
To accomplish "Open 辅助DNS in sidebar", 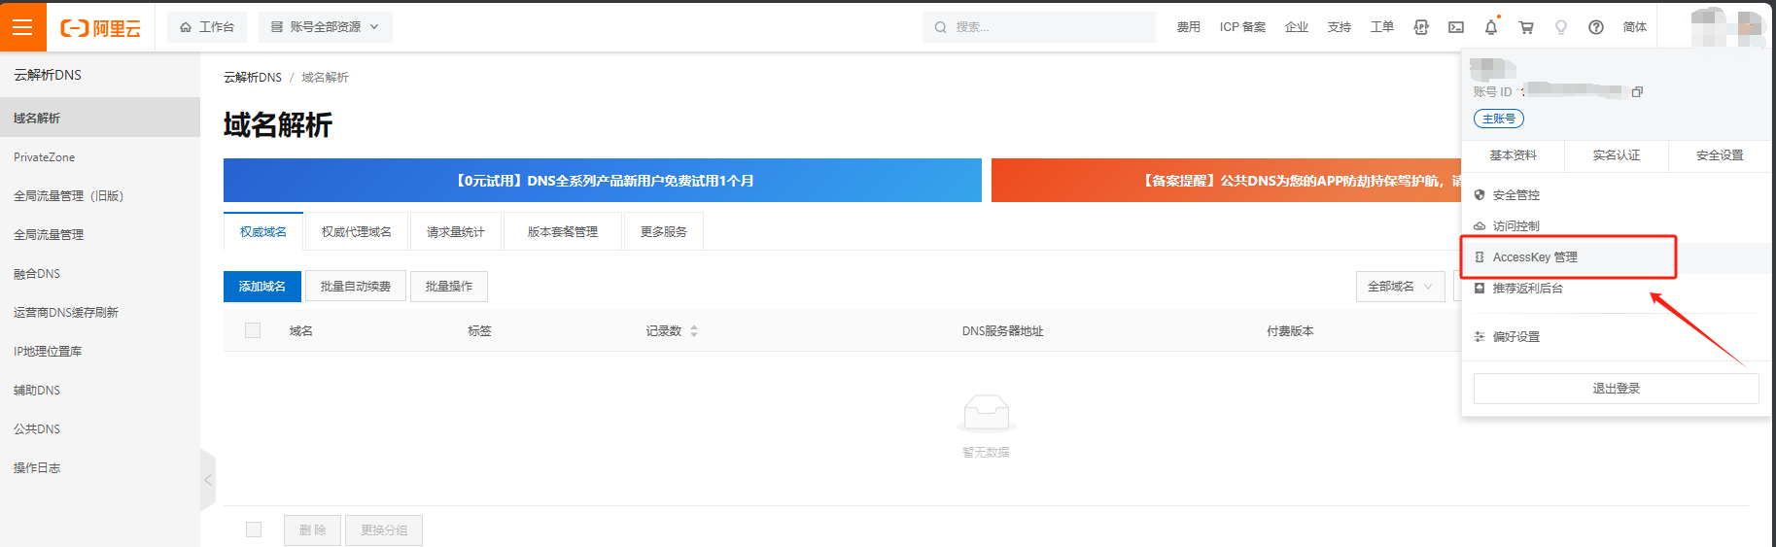I will (x=100, y=390).
